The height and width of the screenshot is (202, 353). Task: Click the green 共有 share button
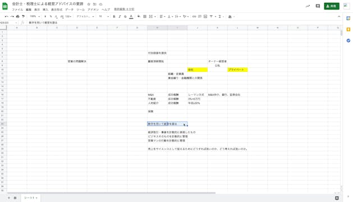pyautogui.click(x=332, y=6)
